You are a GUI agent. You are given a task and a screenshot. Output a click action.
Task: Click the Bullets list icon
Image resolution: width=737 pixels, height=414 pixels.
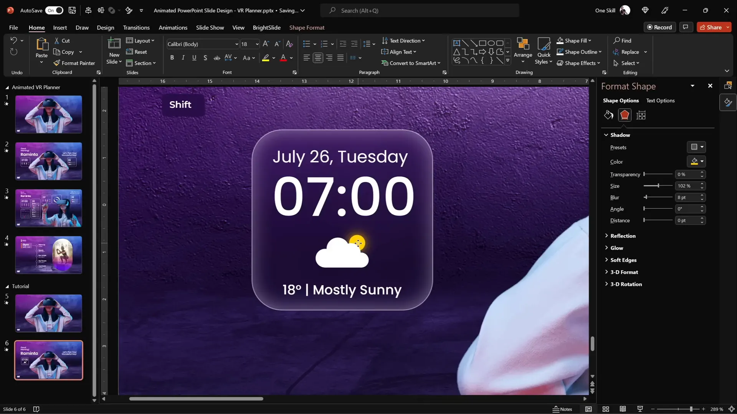pos(306,44)
